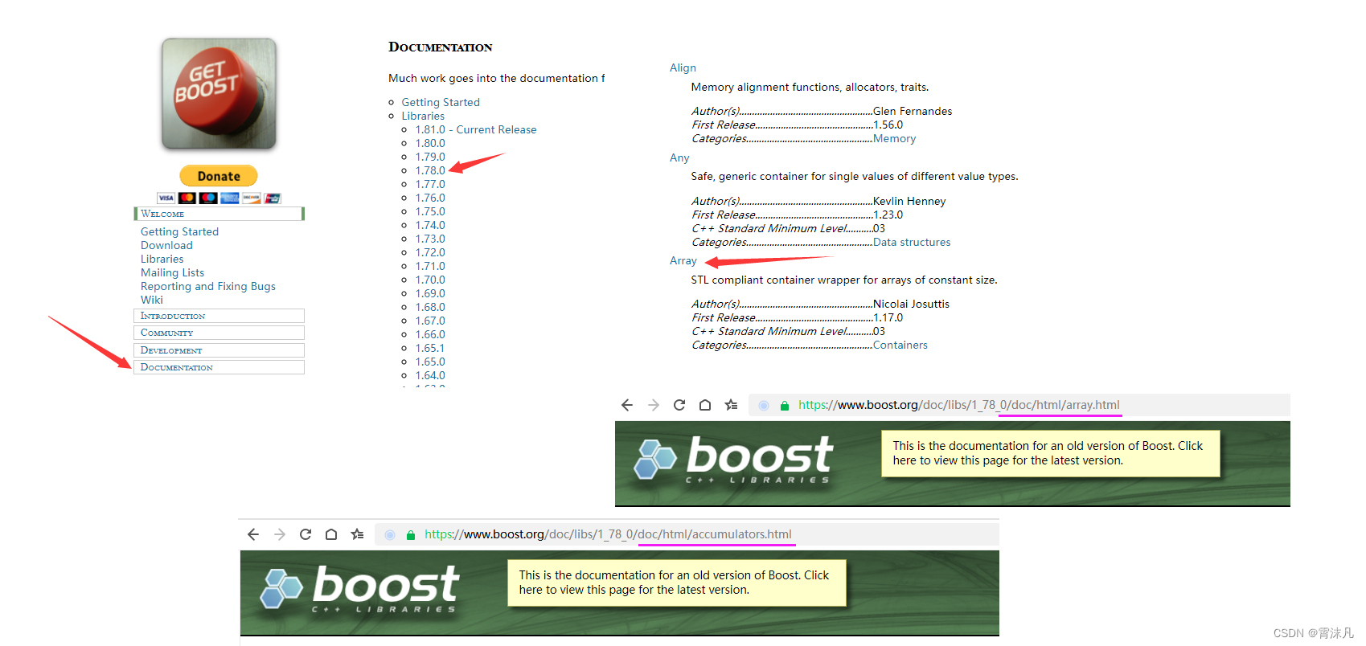Open the Documentation sidebar section
The width and height of the screenshot is (1366, 646).
pos(219,367)
